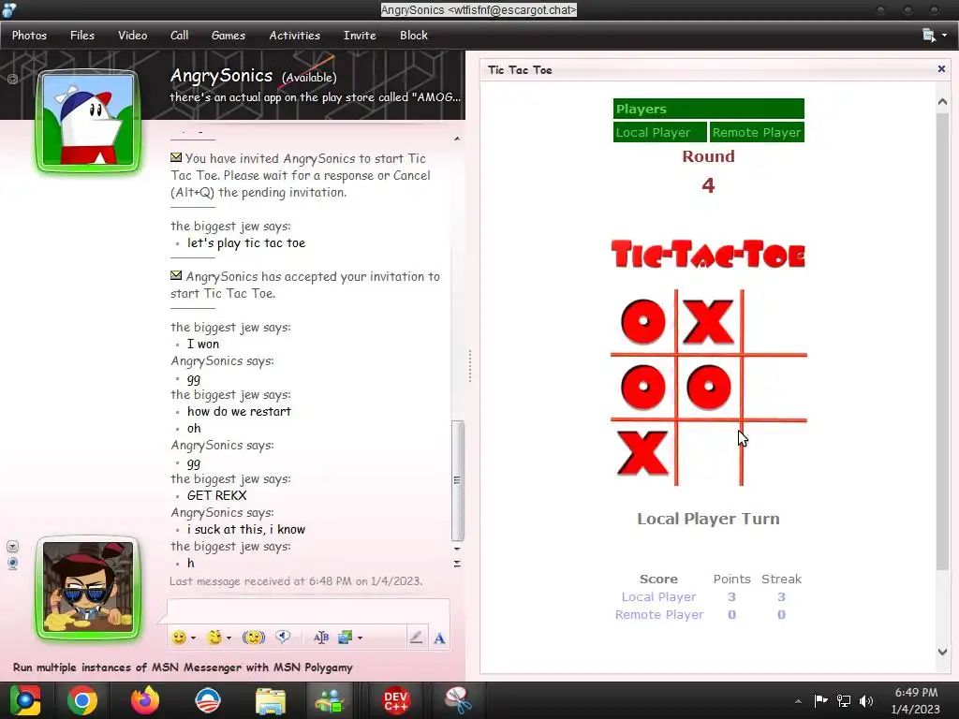This screenshot has width=959, height=719.
Task: Open Dev-C++ from taskbar
Action: coord(395,700)
